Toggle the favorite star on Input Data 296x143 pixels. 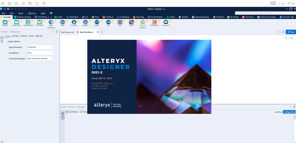click(x=21, y=21)
